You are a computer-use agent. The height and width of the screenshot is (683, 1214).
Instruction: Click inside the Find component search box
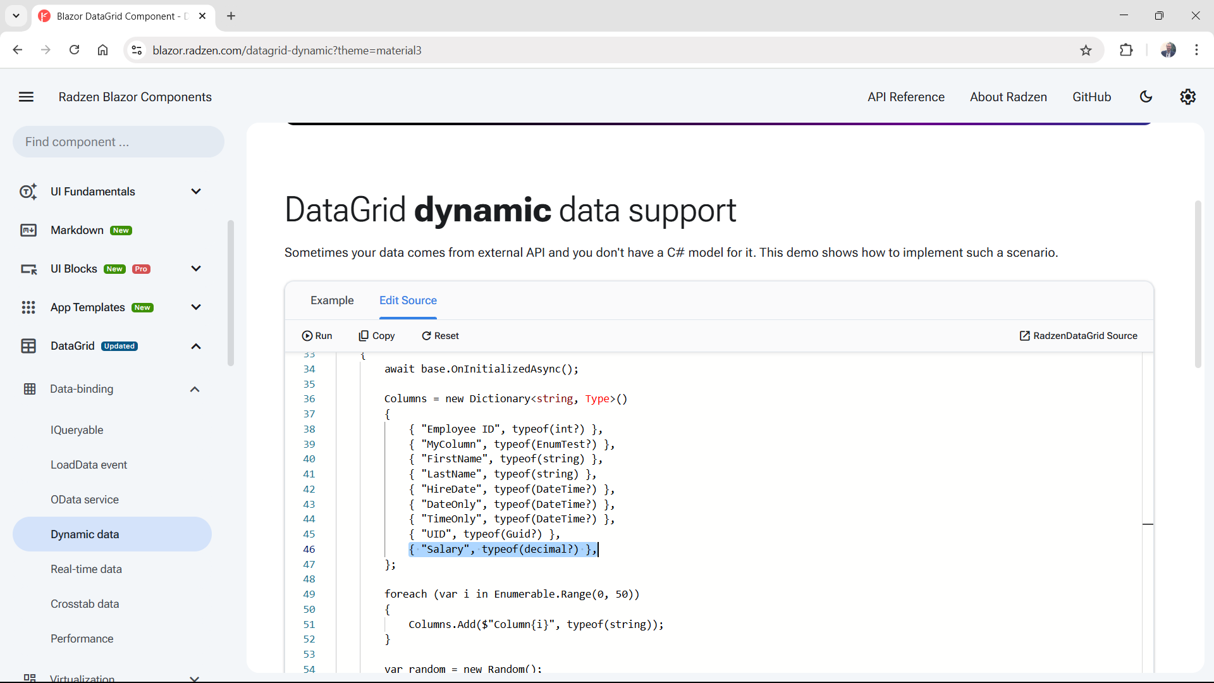coord(118,142)
